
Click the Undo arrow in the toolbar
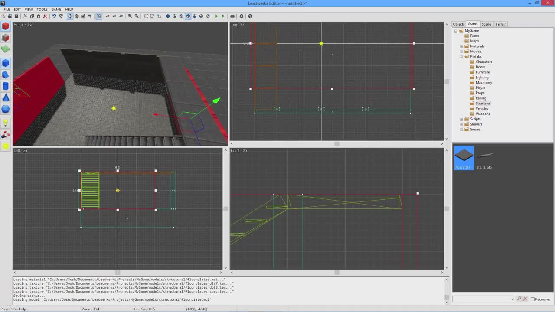pyautogui.click(x=54, y=16)
